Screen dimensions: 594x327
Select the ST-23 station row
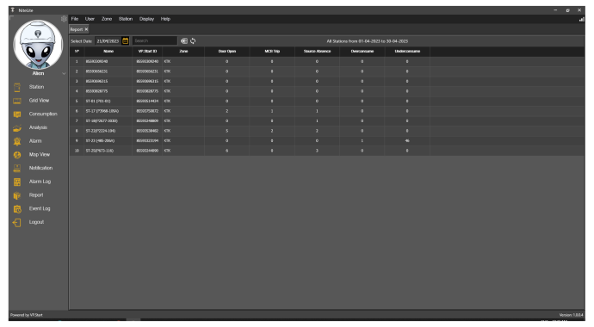pos(327,141)
